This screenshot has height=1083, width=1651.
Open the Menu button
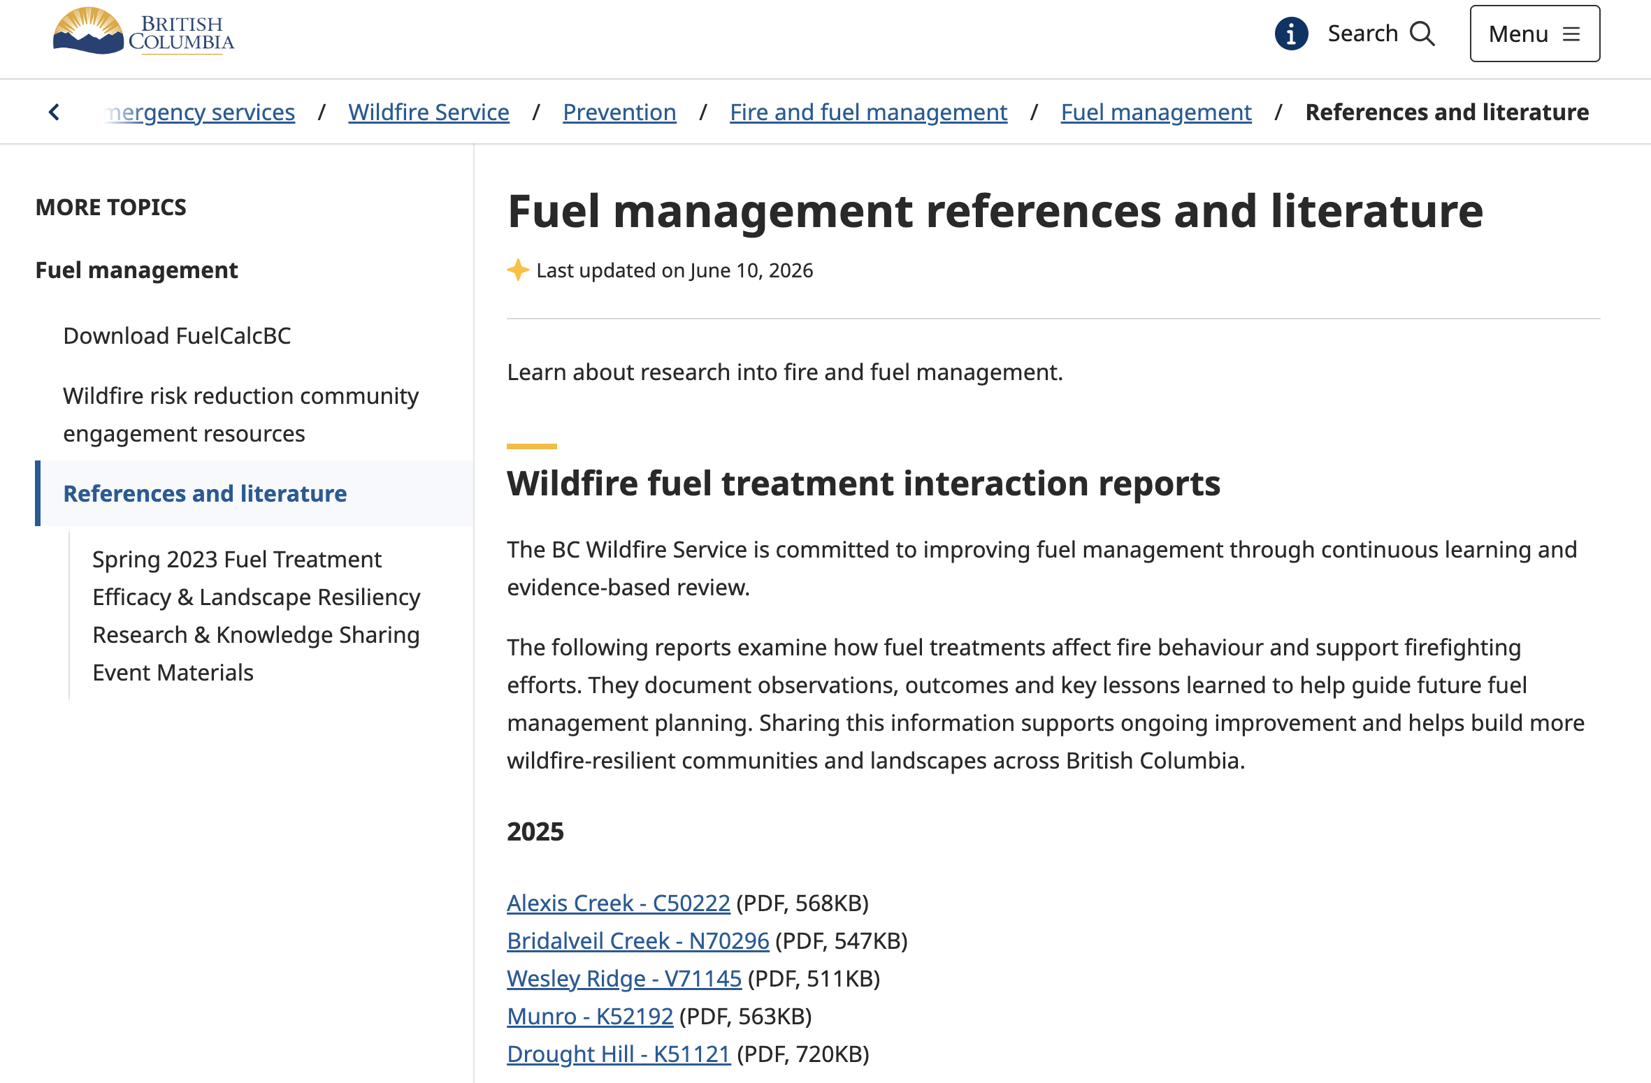(x=1534, y=34)
